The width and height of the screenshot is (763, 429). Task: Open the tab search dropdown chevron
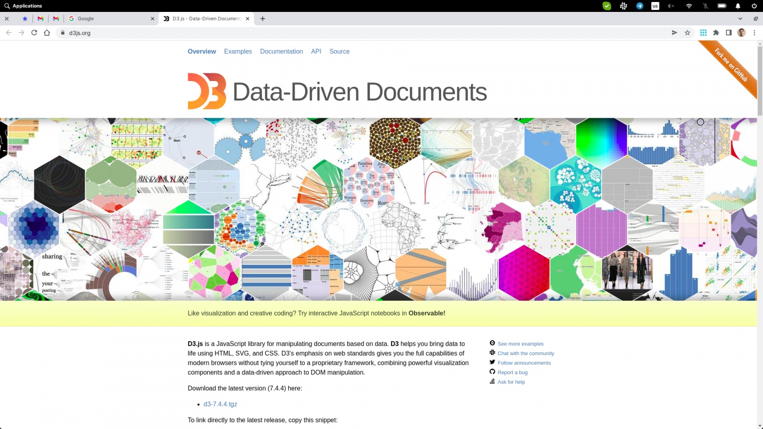click(740, 19)
